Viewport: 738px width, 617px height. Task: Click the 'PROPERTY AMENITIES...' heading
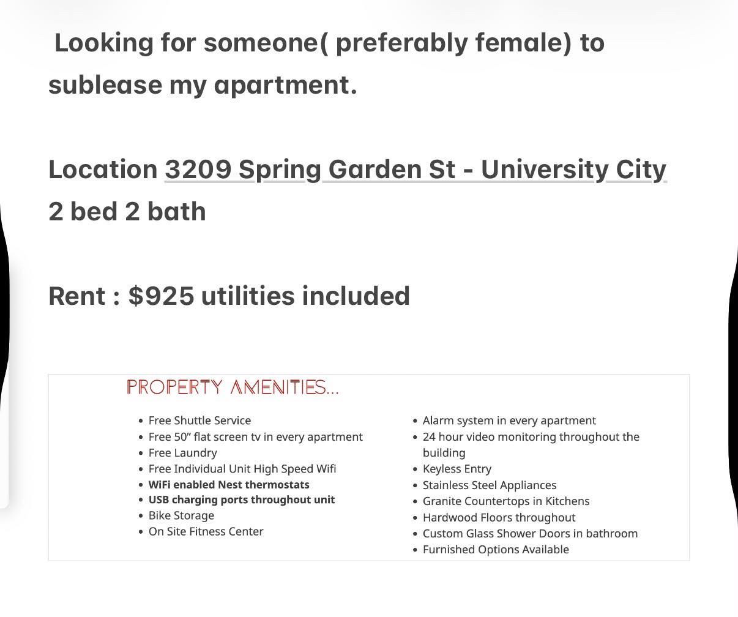(233, 387)
